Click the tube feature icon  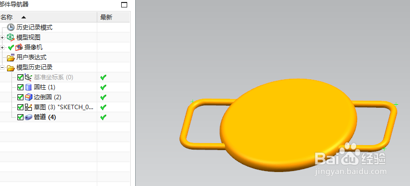[28, 117]
